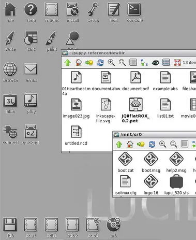Open bookmarks in /mnt/sr0 window

141,144
